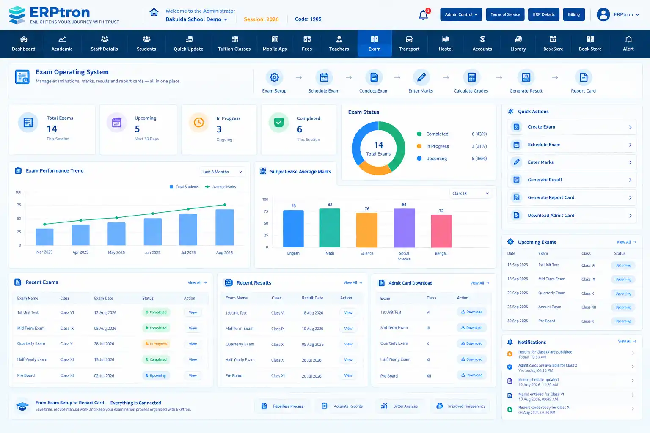650x433 pixels.
Task: Open the Last 6 Months dropdown
Action: (222, 172)
